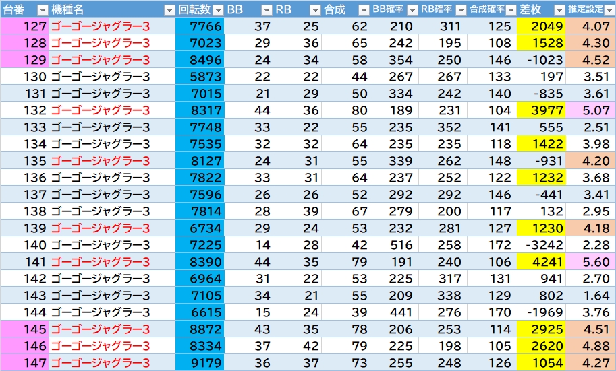Click the 合成 cell with value 80
The image size is (616, 371).
(x=345, y=110)
